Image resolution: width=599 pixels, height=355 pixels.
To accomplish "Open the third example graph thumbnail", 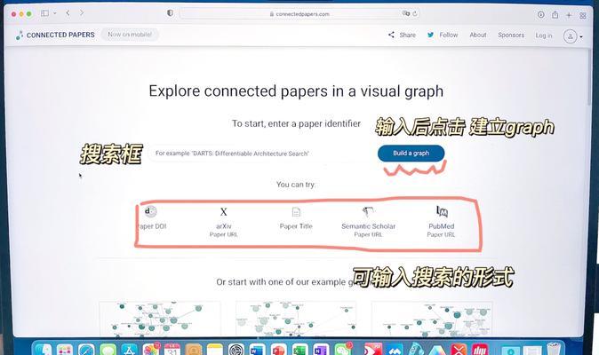I will (x=432, y=319).
